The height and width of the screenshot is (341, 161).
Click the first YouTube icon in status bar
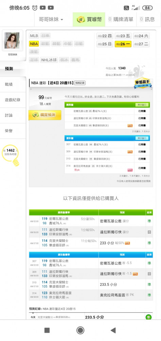[x=43, y=8]
